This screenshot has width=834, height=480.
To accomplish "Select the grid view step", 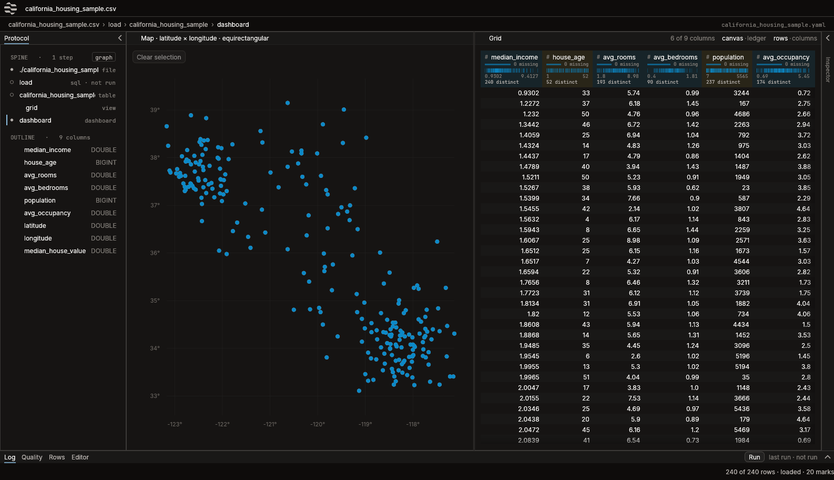I will (x=63, y=108).
